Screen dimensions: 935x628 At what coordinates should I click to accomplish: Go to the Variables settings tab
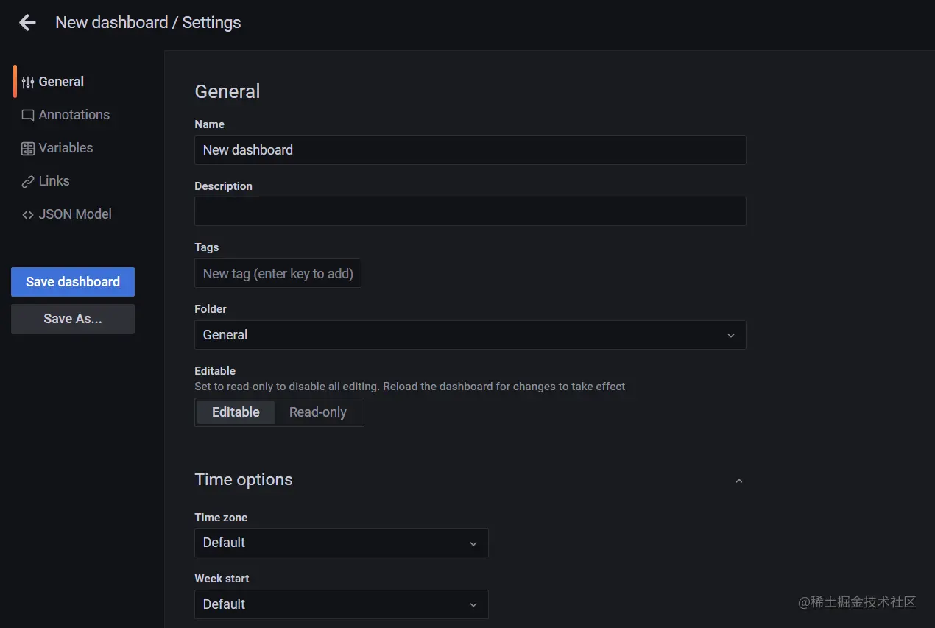click(x=66, y=148)
